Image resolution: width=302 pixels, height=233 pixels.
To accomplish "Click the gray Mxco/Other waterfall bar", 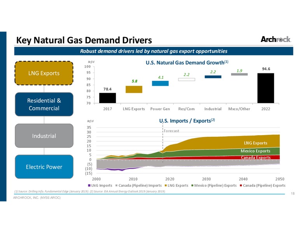I will pos(239,74).
